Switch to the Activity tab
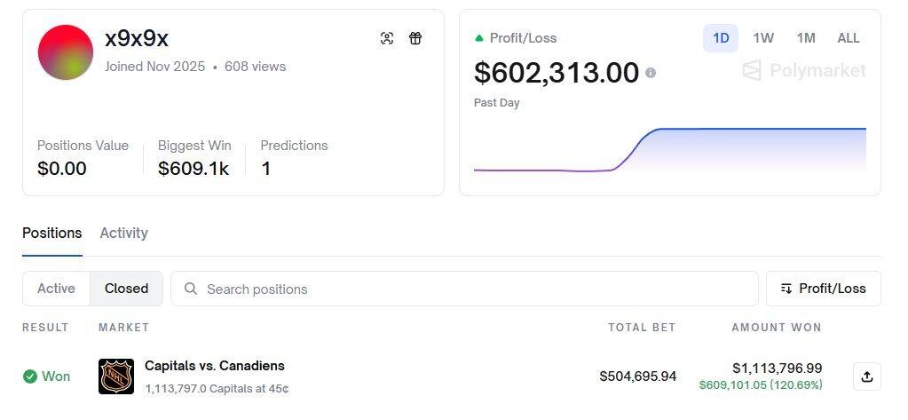The image size is (908, 420). coord(123,233)
